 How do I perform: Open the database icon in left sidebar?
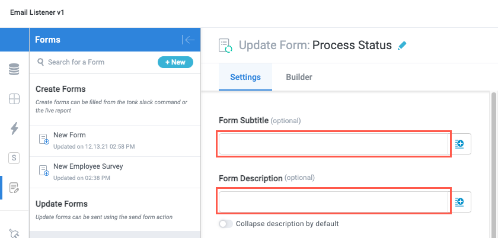pos(14,70)
